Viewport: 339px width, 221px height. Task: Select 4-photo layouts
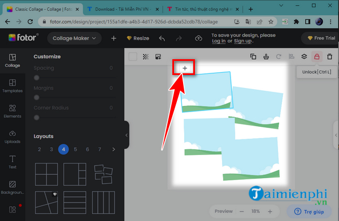(x=63, y=149)
